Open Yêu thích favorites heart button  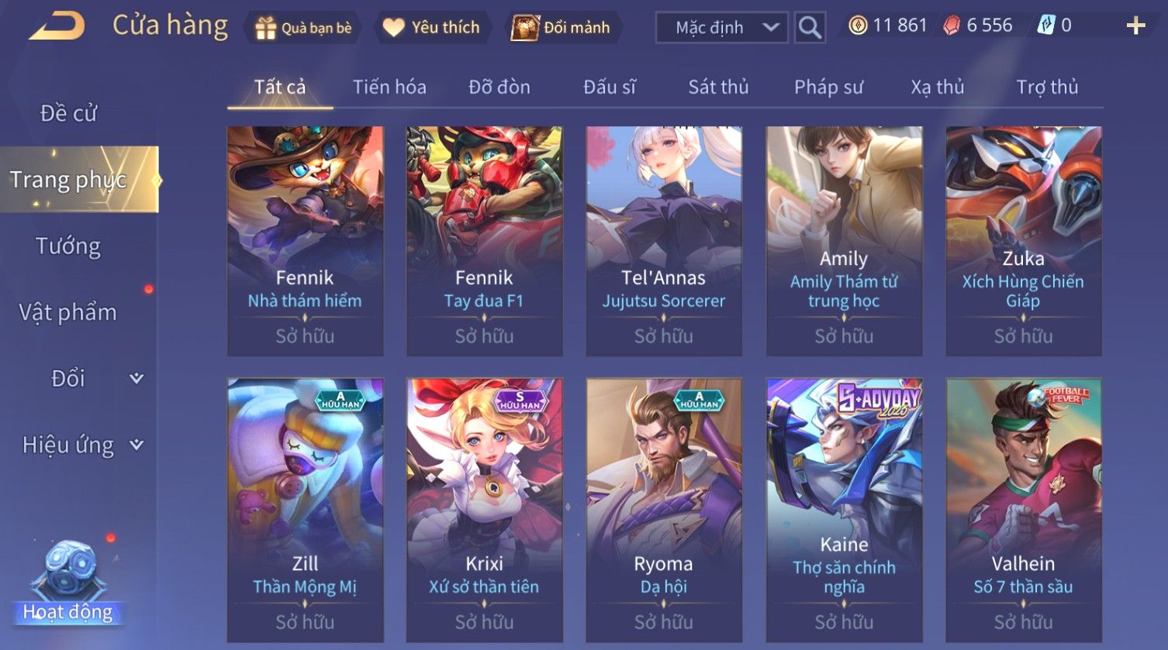pos(432,27)
